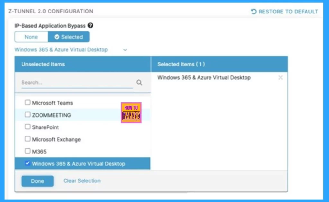This screenshot has width=329, height=202.
Task: Uncheck Windows 365 & Azure Virtual Desktop checkbox
Action: click(x=28, y=163)
